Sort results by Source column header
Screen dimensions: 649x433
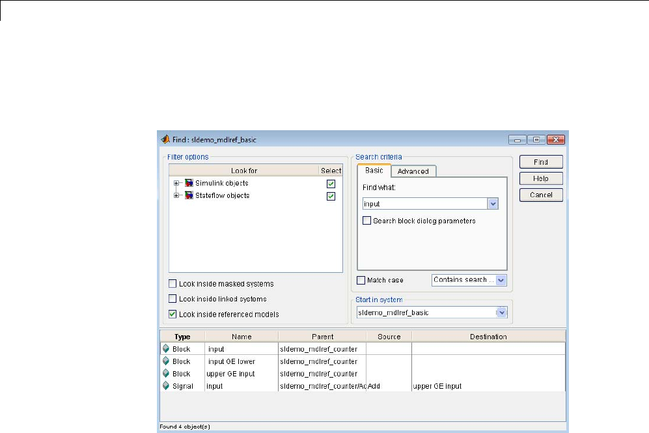(x=389, y=337)
